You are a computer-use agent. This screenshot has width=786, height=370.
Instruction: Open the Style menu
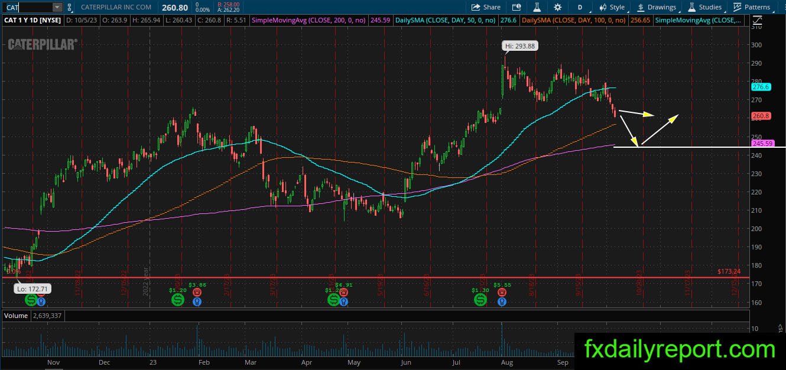[x=612, y=7]
